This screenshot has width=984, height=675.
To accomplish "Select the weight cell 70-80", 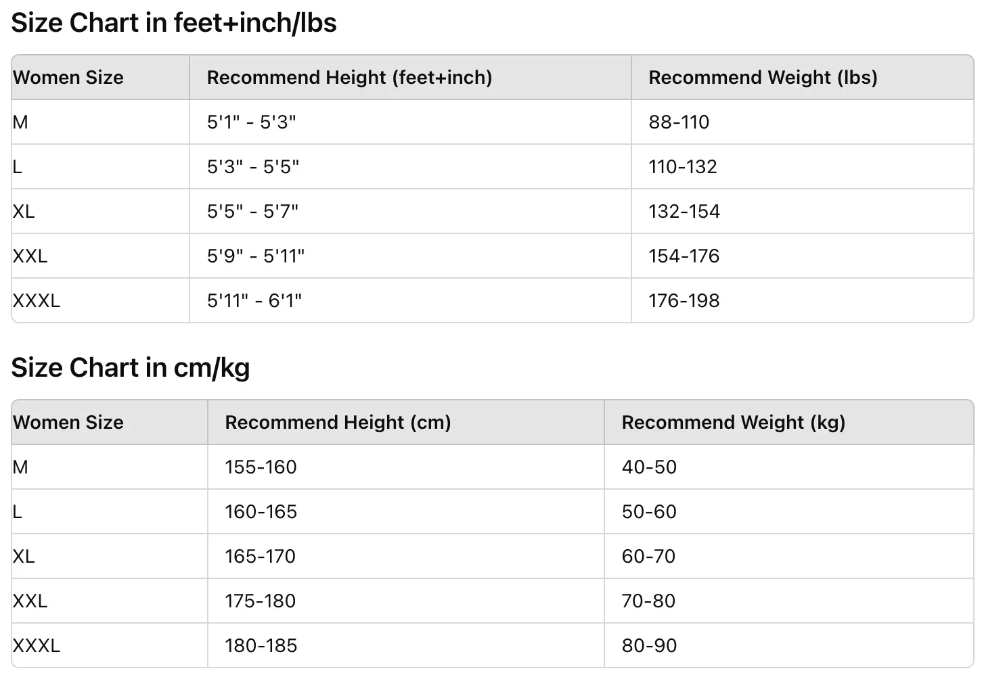I will click(x=648, y=601).
